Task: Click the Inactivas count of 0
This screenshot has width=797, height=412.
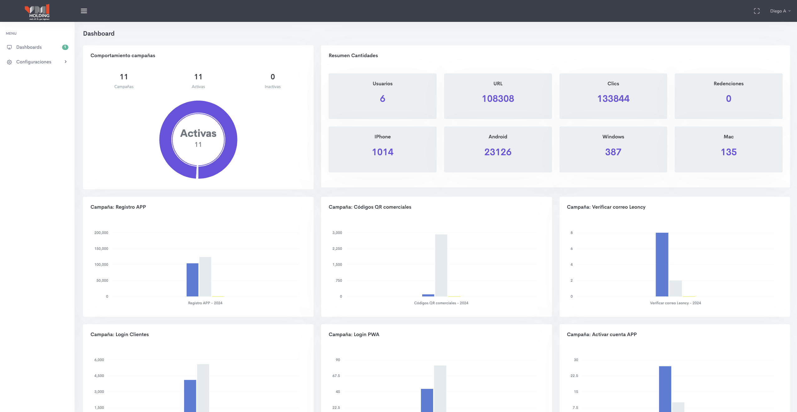Action: click(x=272, y=77)
